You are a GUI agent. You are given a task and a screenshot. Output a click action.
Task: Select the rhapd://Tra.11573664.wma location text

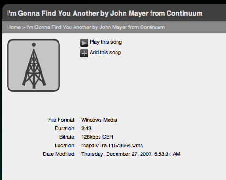pyautogui.click(x=112, y=145)
